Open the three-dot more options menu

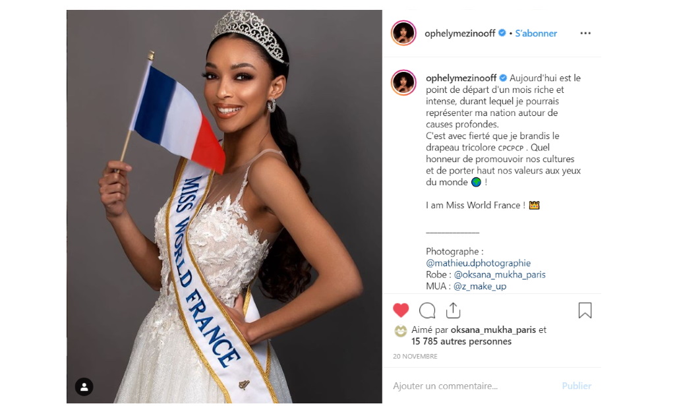coord(585,33)
